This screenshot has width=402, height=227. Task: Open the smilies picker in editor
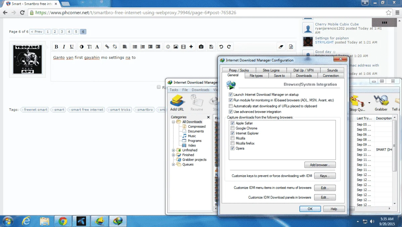(168, 47)
